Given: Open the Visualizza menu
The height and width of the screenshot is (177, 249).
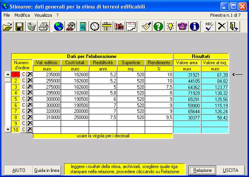Looking at the screenshot, I should [43, 15].
